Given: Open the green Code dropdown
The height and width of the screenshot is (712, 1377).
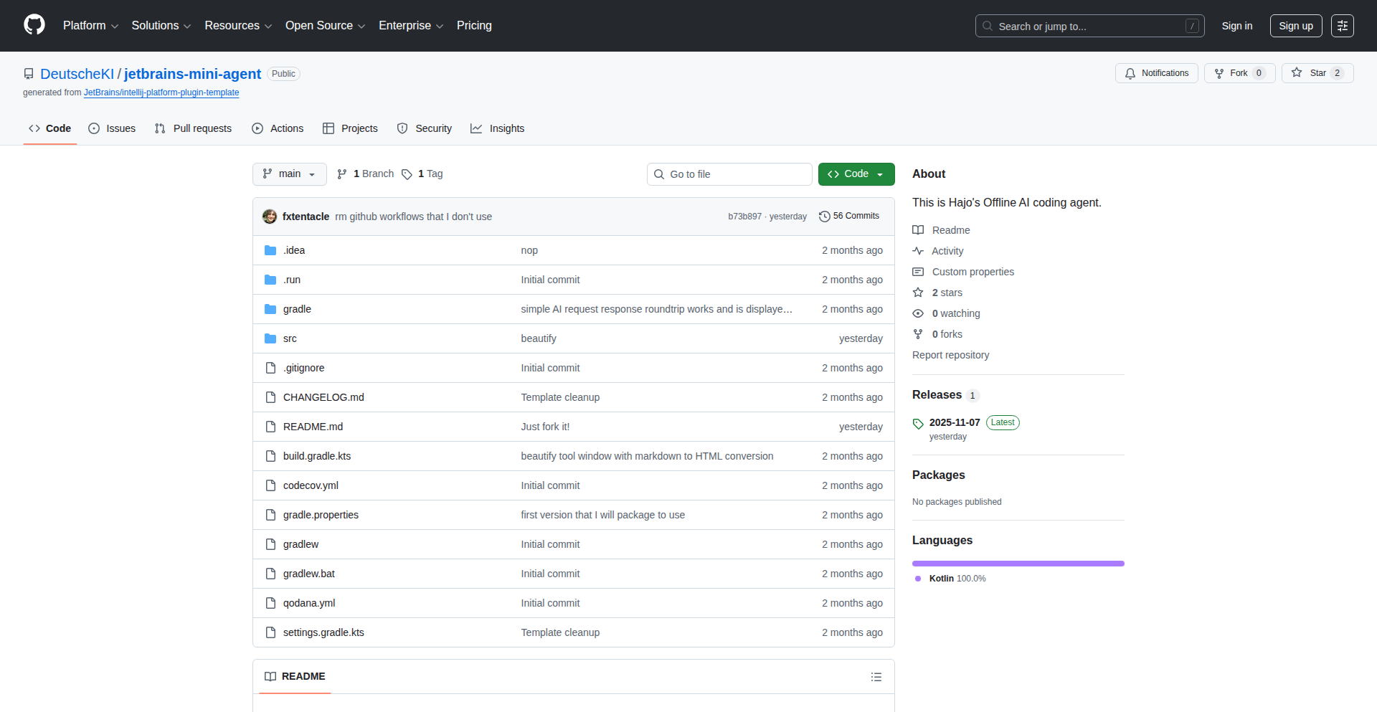Looking at the screenshot, I should click(856, 174).
